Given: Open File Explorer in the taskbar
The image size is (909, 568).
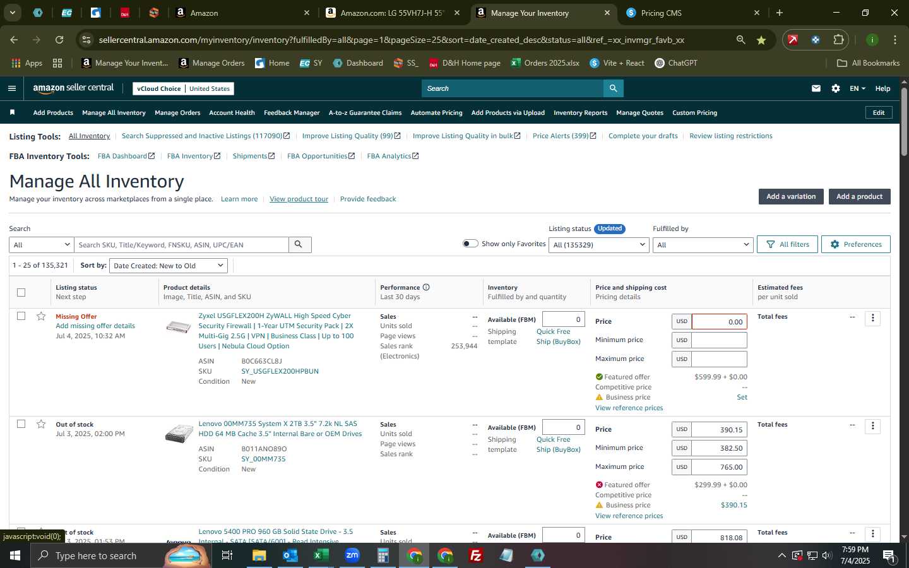Looking at the screenshot, I should coord(259,555).
